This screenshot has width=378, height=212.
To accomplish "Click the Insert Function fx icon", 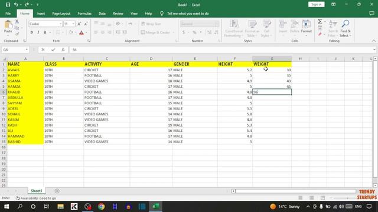I will (x=63, y=49).
